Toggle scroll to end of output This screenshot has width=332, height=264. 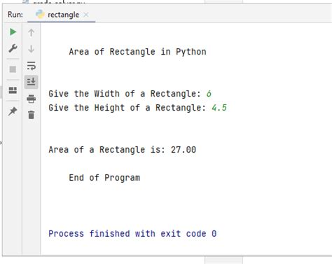32,82
